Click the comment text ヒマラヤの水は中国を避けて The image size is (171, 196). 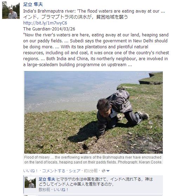96,182
